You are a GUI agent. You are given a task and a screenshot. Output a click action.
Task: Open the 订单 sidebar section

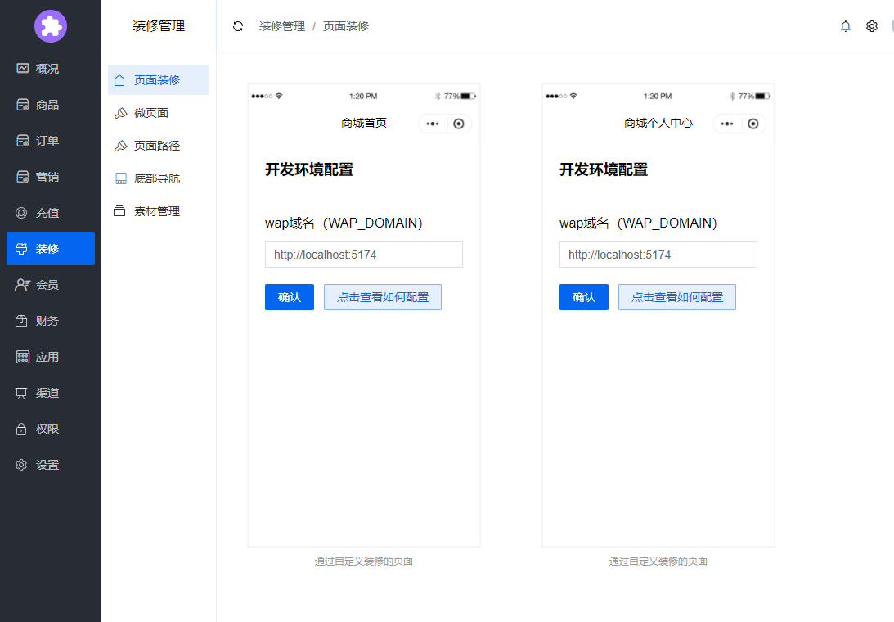coord(47,141)
